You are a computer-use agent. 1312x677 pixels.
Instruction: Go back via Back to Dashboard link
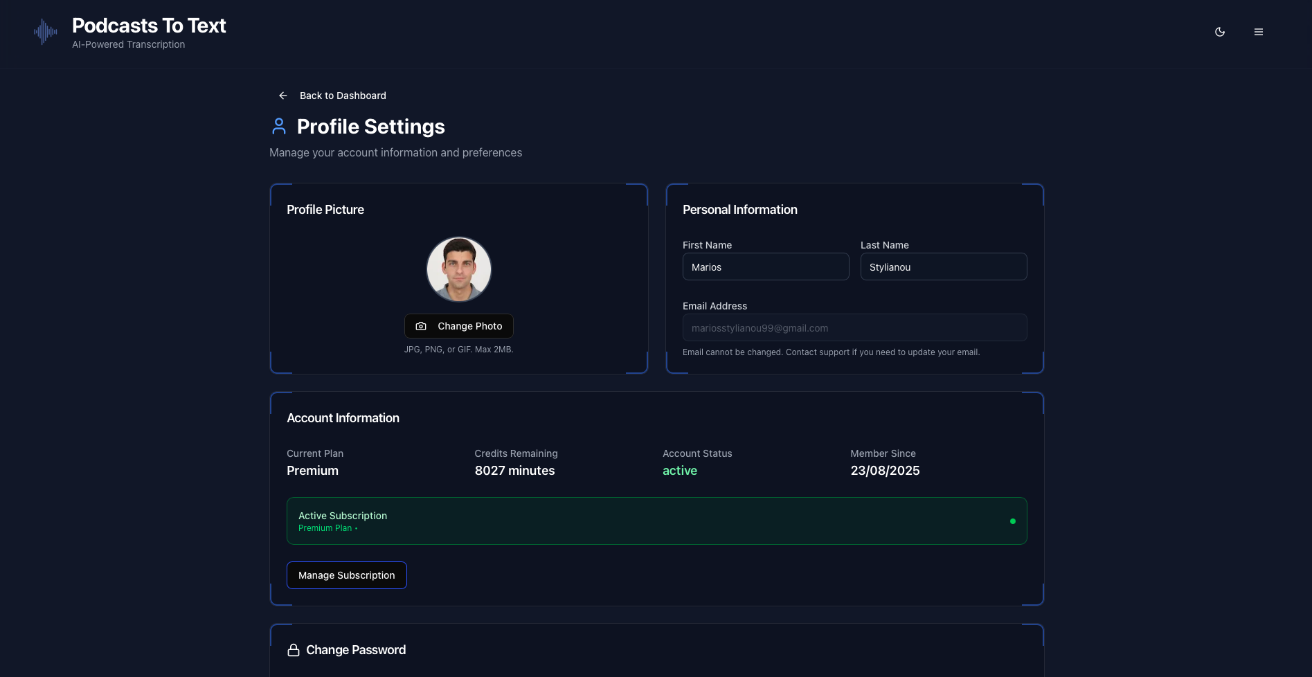coord(343,96)
